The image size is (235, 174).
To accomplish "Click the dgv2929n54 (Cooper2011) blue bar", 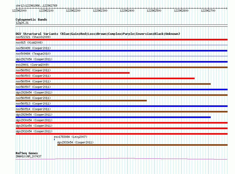I will tap(113, 117).
